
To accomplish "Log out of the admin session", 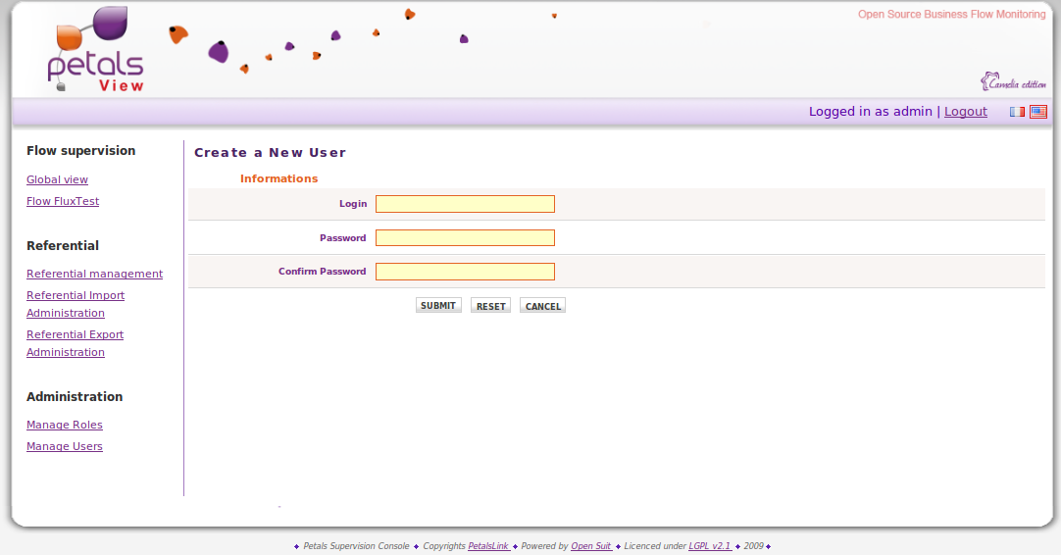I will (965, 112).
